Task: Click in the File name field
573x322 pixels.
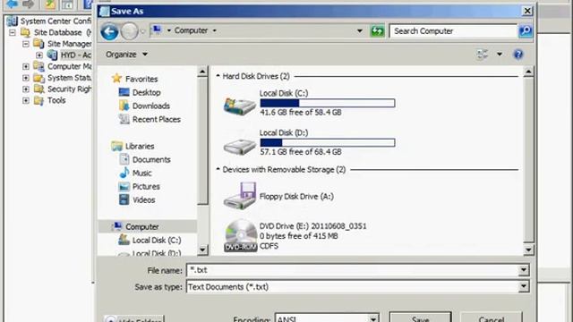Action: 353,270
